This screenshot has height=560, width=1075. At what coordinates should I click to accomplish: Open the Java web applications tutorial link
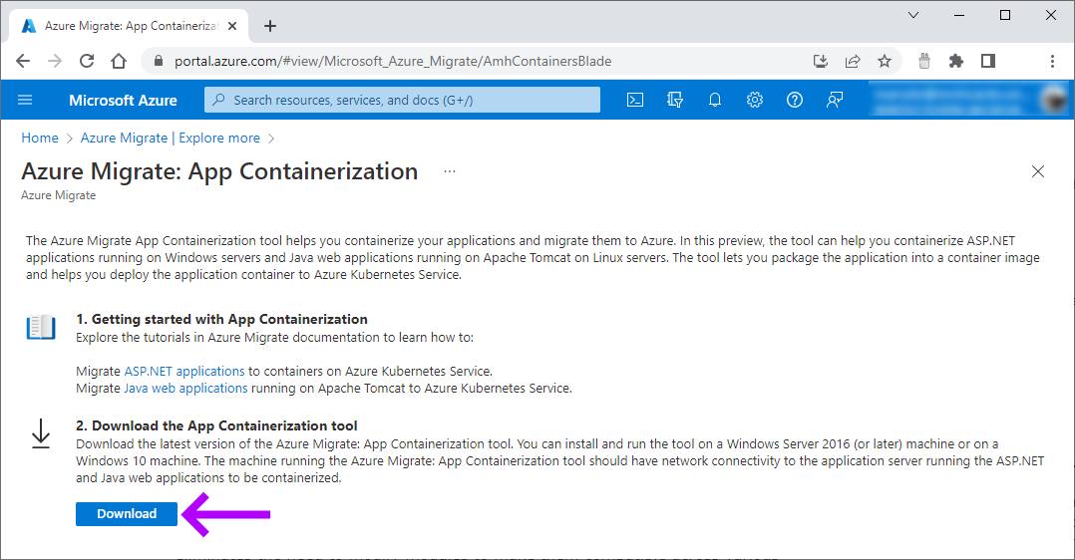pos(185,388)
